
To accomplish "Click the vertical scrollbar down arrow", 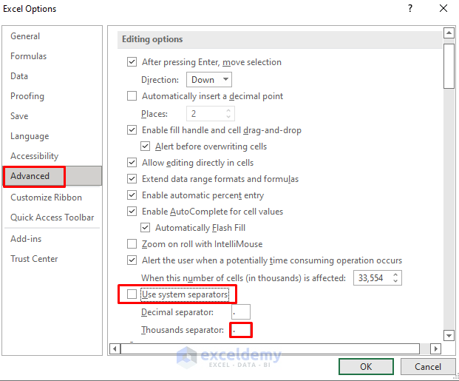I will coord(449,336).
